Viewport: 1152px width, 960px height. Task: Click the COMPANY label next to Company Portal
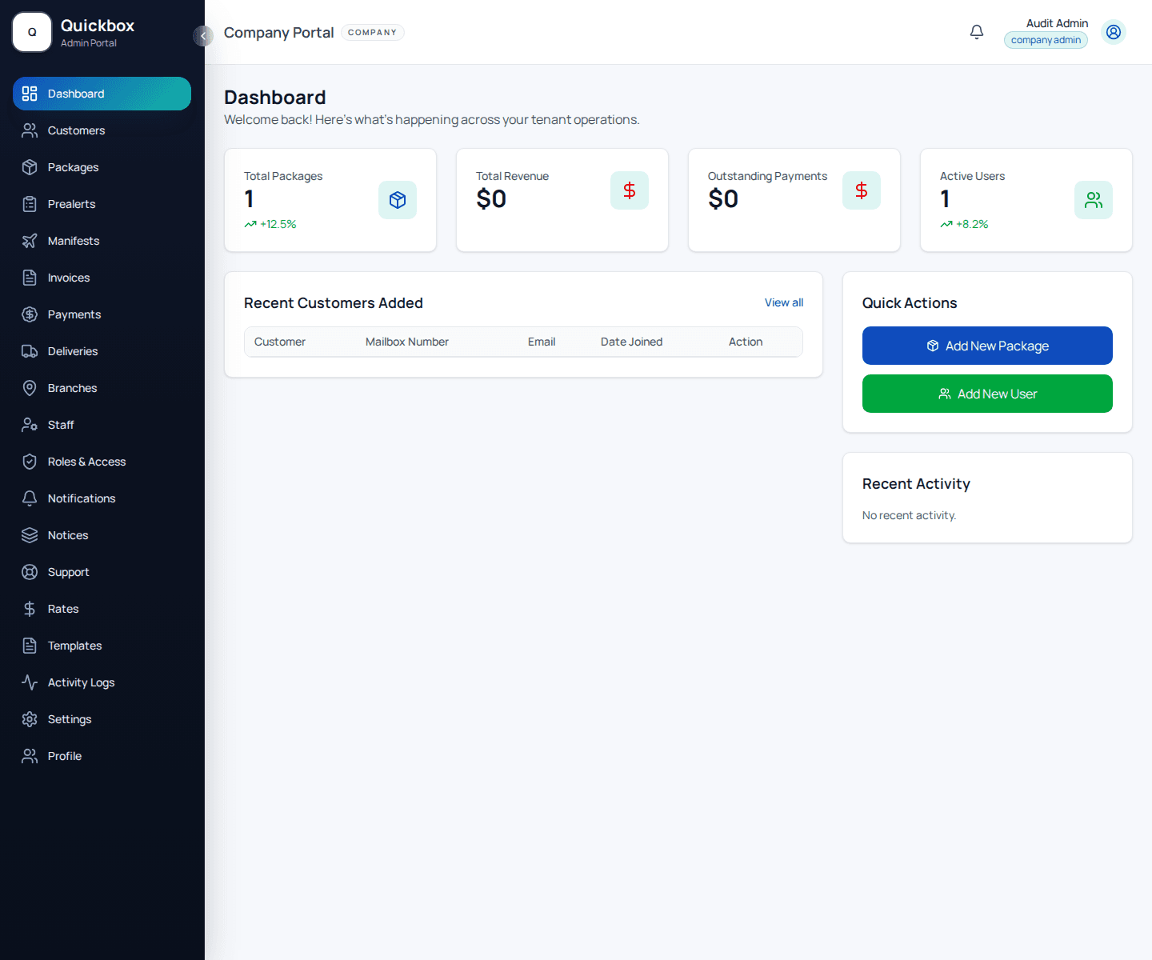[373, 32]
